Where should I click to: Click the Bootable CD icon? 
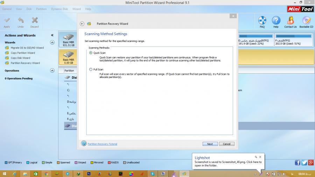[x=306, y=20]
